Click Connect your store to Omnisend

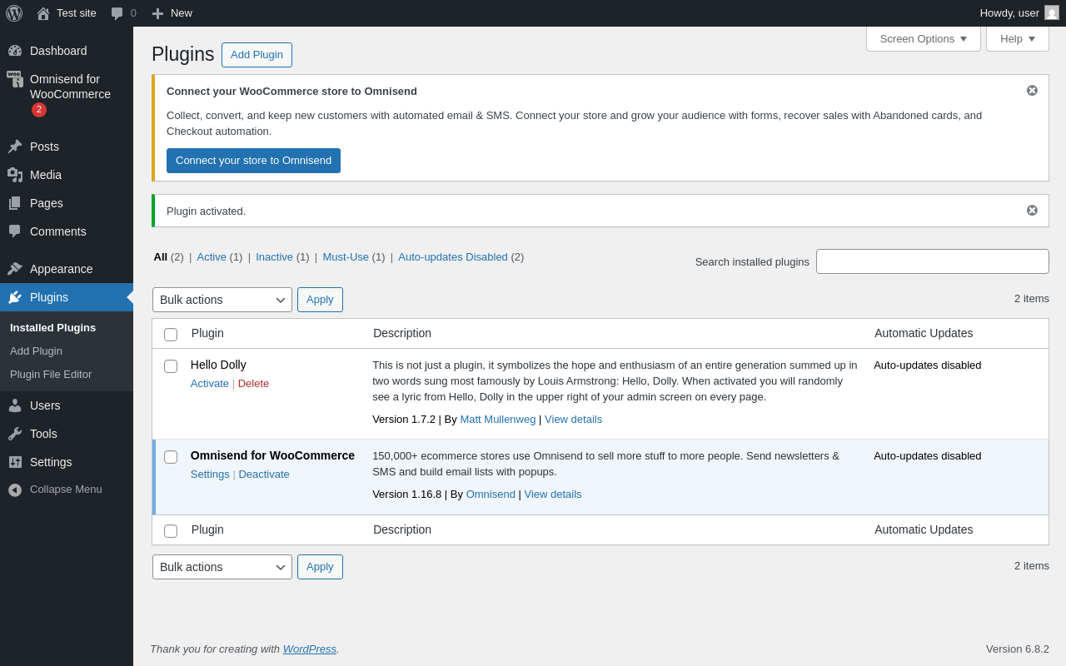pyautogui.click(x=253, y=161)
